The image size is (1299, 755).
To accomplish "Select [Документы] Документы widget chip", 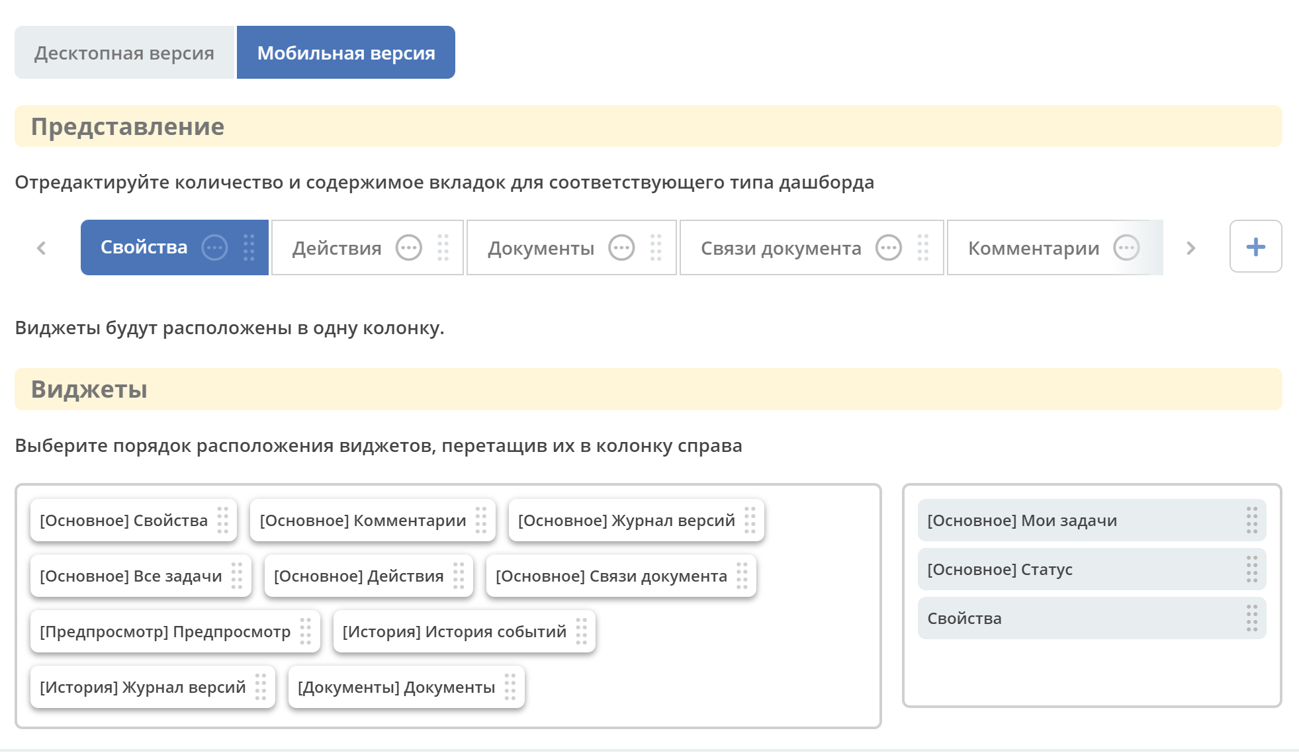I will click(x=406, y=687).
